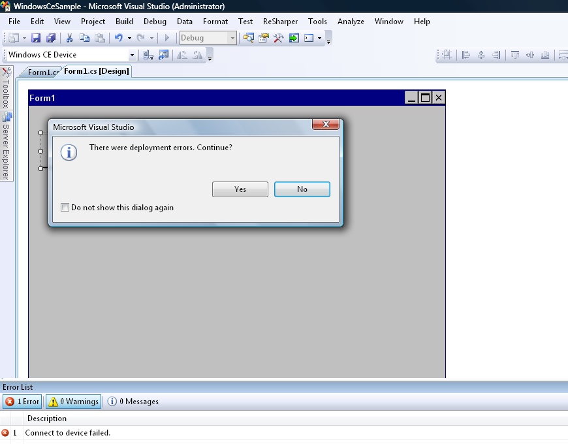The image size is (568, 444).
Task: Click the Rotate Right icon in device toolbar
Action: click(197, 55)
